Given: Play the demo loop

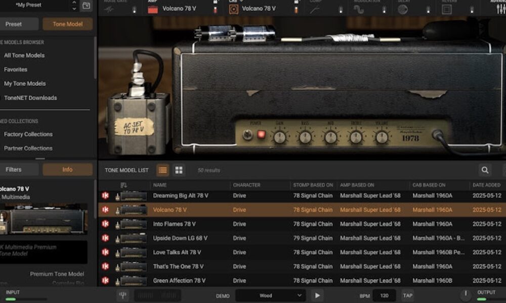Looking at the screenshot, I should pyautogui.click(x=317, y=295).
